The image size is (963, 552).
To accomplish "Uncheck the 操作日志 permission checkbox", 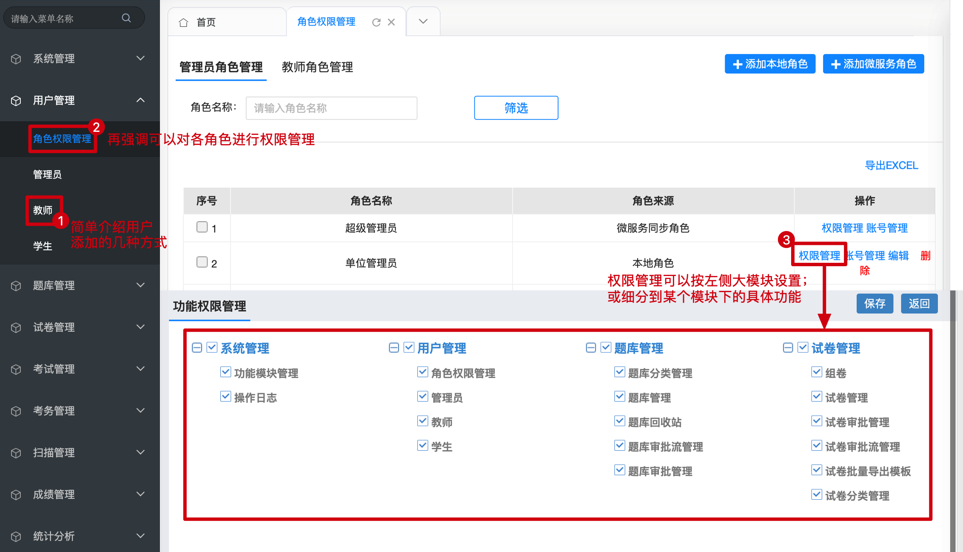I will (225, 397).
